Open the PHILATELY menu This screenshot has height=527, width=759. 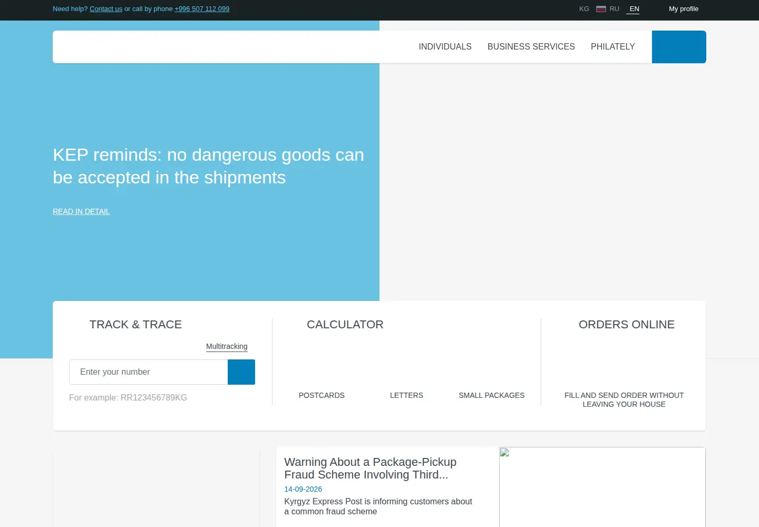(613, 47)
